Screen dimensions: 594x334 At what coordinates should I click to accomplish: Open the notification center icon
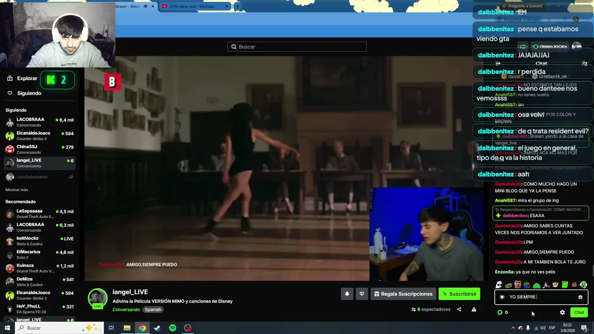click(x=584, y=328)
